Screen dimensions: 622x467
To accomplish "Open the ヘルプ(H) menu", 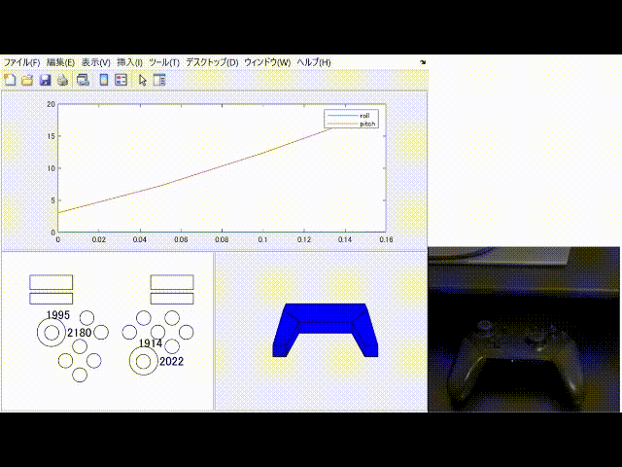I will click(313, 62).
